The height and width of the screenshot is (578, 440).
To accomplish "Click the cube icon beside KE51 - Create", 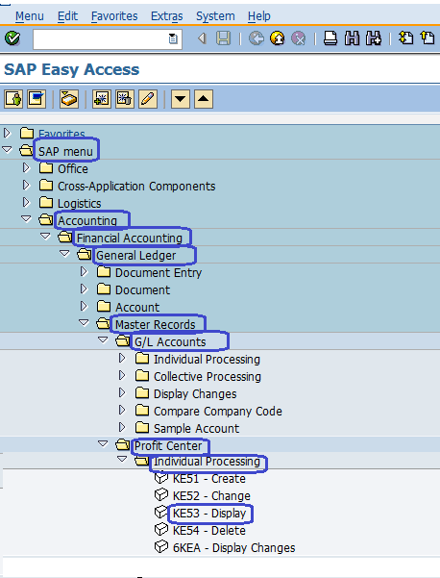I will pos(160,478).
